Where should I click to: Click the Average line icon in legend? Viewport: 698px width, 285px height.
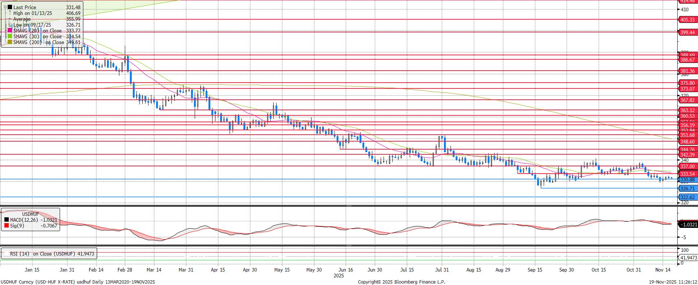(x=10, y=19)
